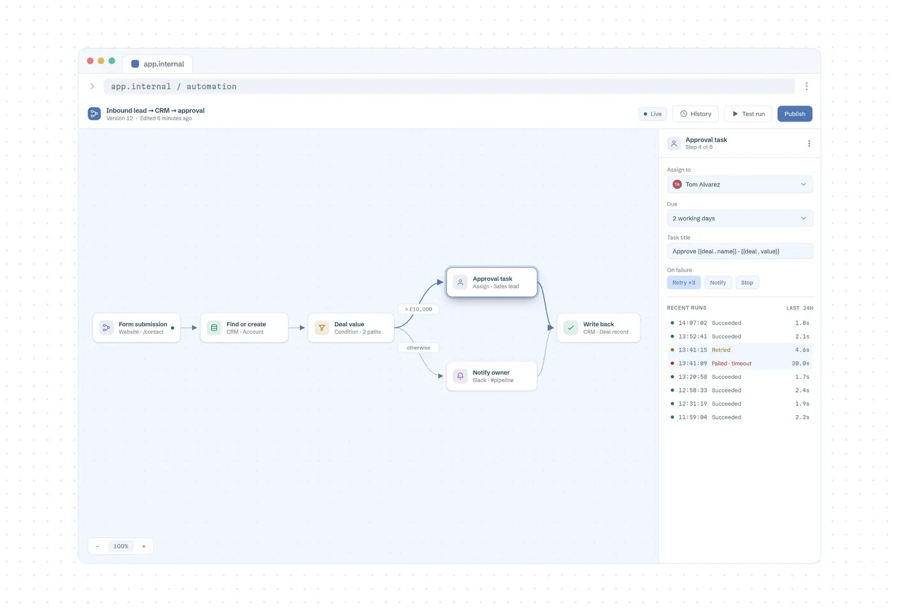Open the History view

click(696, 114)
